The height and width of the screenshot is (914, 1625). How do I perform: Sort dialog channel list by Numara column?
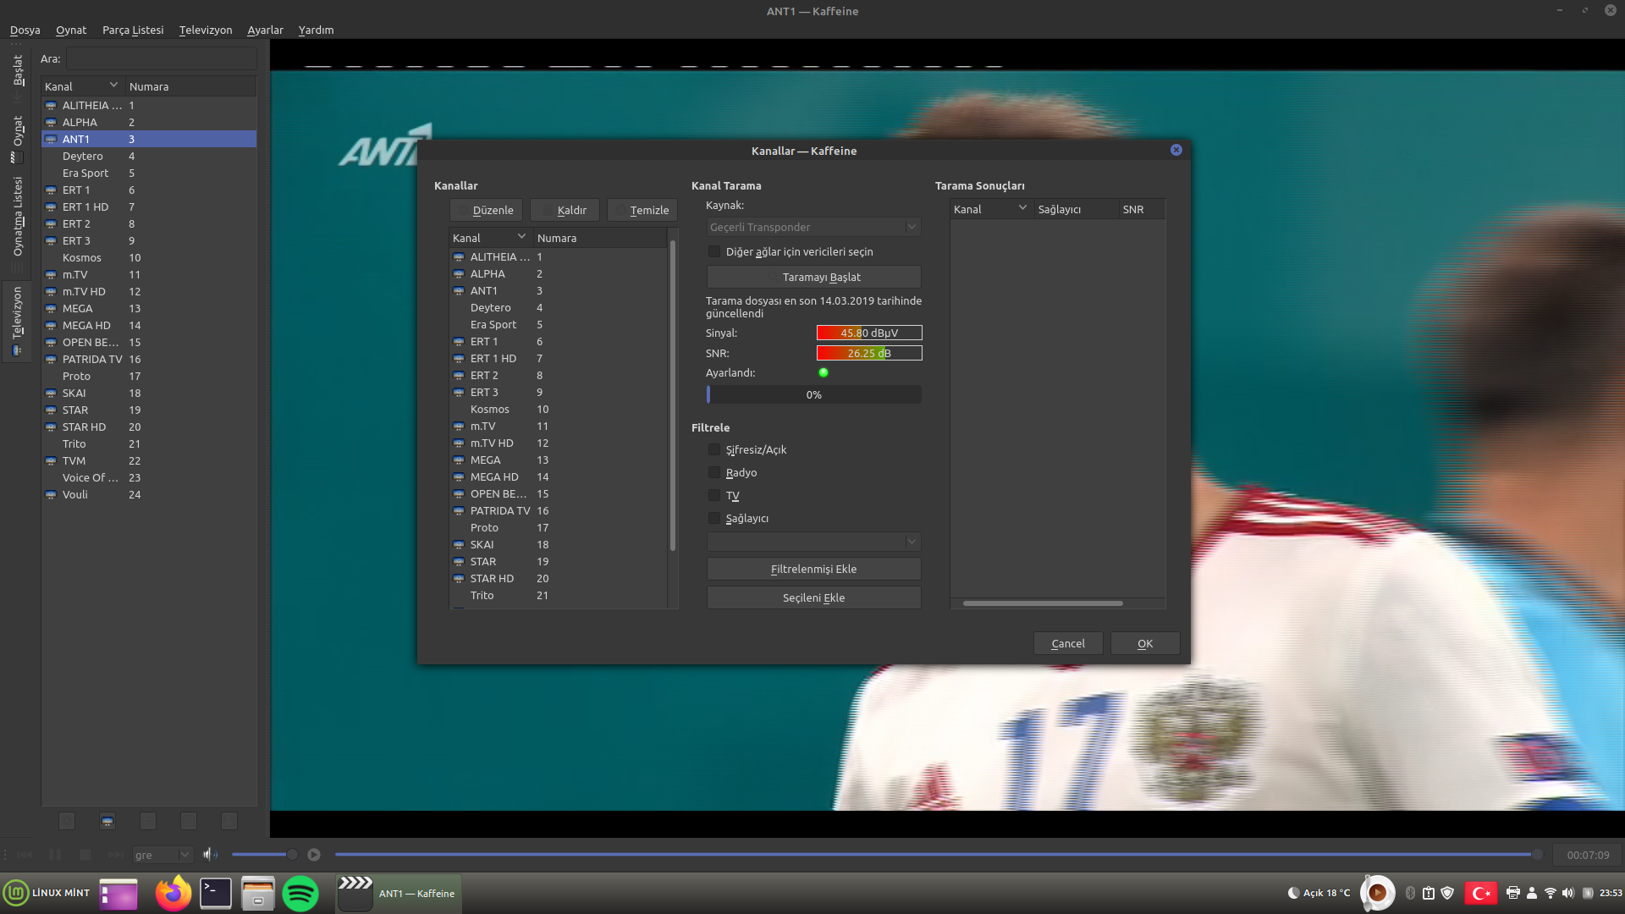pyautogui.click(x=599, y=238)
